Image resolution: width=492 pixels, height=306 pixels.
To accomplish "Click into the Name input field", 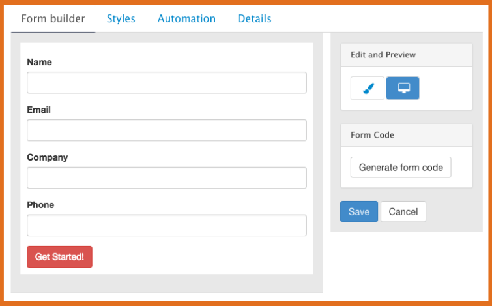I will [x=166, y=83].
